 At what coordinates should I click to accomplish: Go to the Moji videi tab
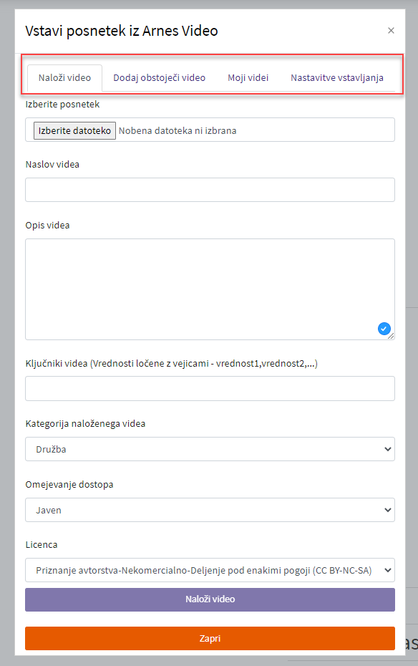pyautogui.click(x=248, y=78)
